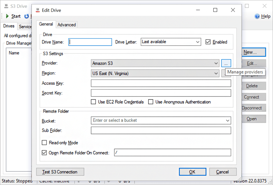Maximize the S3 Drive main window
The width and height of the screenshot is (273, 185).
click(x=247, y=6)
